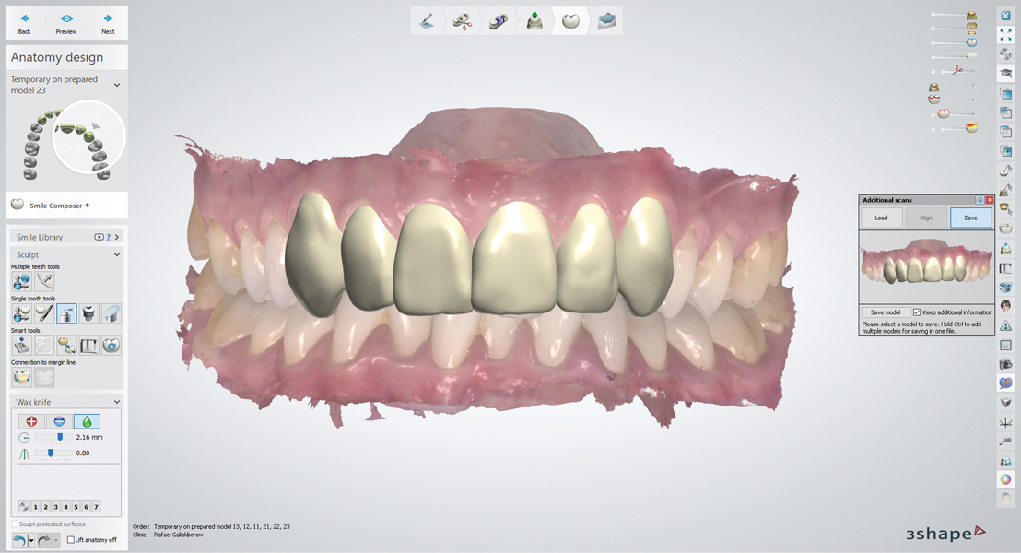Collapse the Sculpt section
Image resolution: width=1021 pixels, height=553 pixels.
(117, 254)
